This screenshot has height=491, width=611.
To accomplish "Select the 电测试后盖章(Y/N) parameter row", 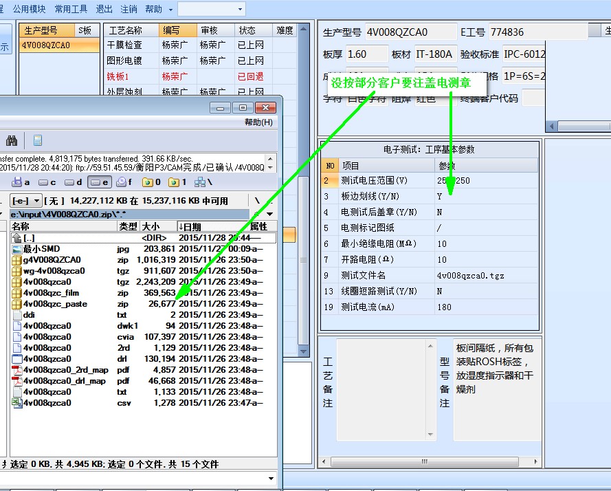I will (430, 212).
